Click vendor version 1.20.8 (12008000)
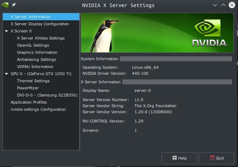 [x=153, y=112]
